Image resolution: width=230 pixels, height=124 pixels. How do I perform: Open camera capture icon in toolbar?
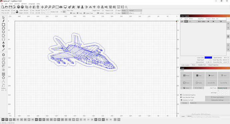[61, 7]
